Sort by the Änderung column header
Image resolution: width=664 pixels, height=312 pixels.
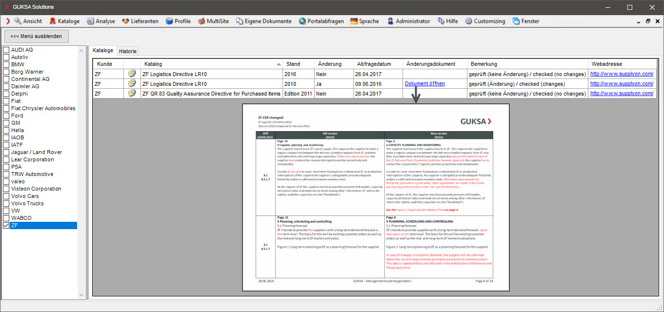click(334, 64)
